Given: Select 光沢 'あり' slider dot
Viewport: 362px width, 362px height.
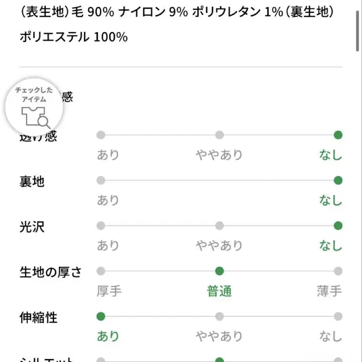Looking at the screenshot, I should 101,226.
